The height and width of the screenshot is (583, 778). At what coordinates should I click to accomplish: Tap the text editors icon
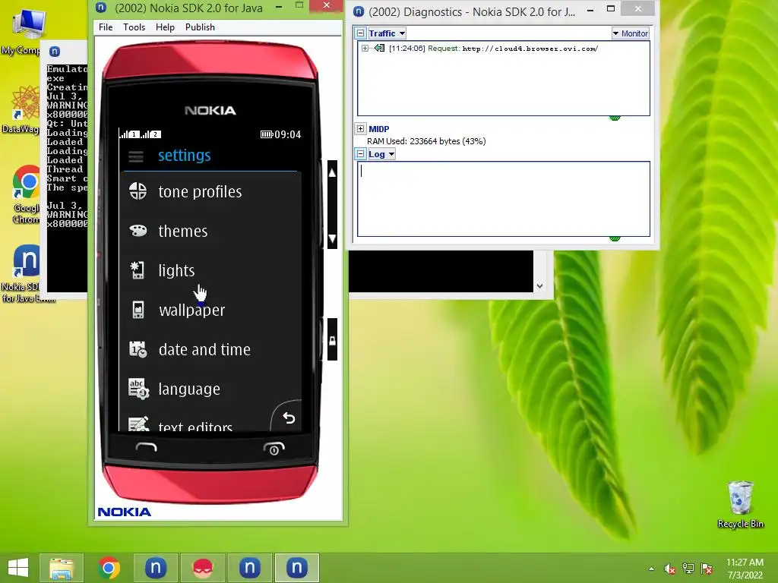pos(138,424)
